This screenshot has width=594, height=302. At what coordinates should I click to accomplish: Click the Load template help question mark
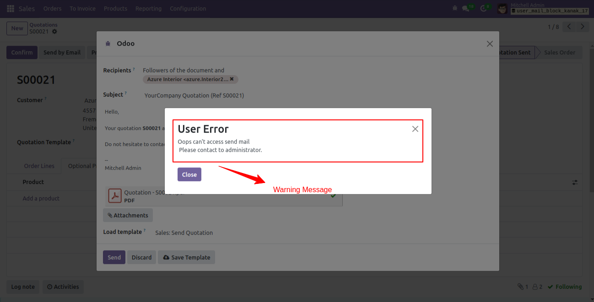click(145, 231)
